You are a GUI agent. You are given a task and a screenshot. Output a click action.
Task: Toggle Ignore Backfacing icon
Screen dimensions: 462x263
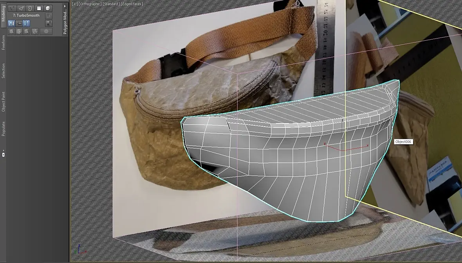tap(35, 31)
